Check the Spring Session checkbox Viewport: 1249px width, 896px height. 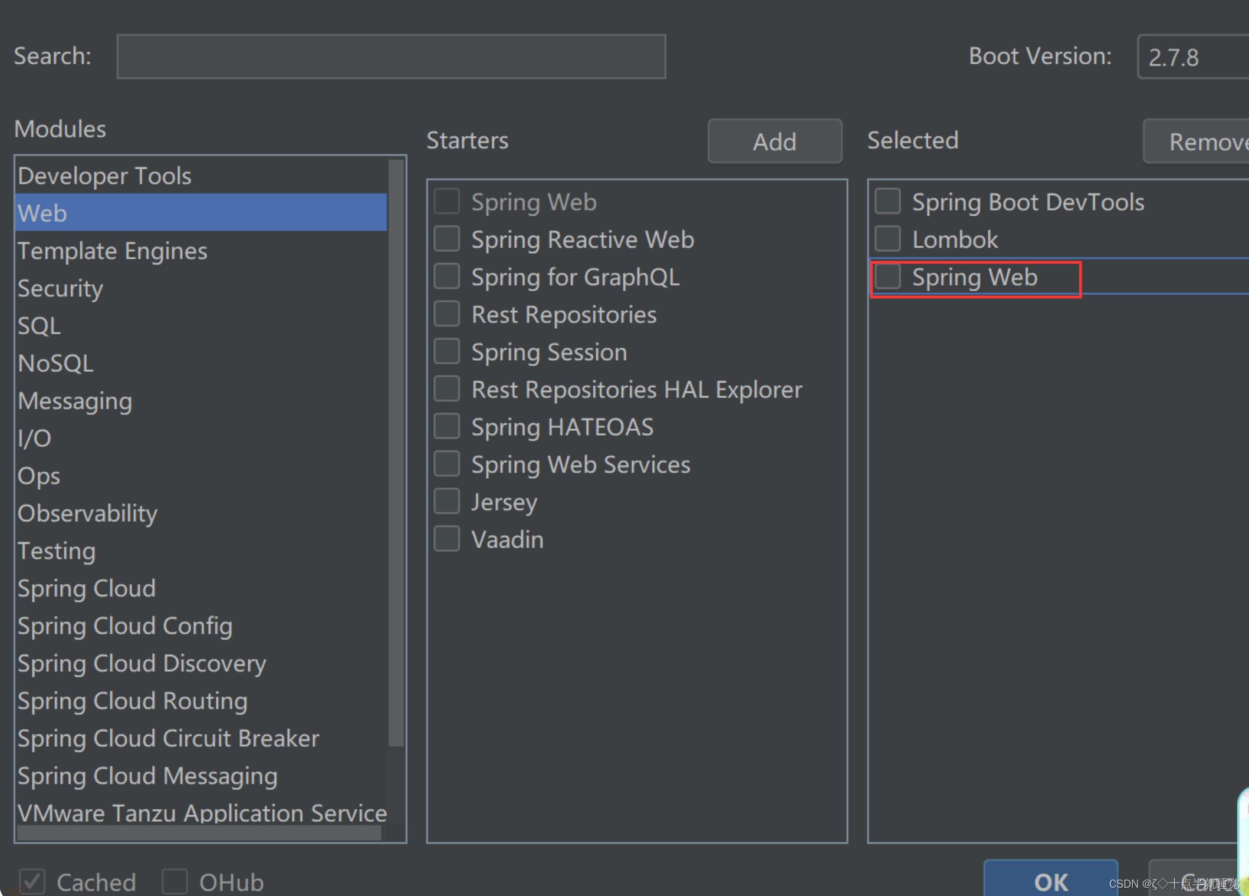point(447,352)
